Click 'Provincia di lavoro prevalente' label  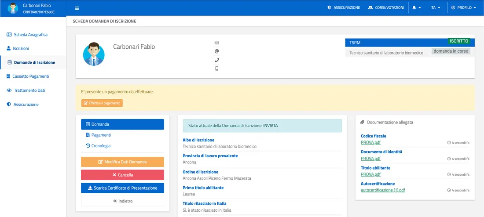click(210, 156)
